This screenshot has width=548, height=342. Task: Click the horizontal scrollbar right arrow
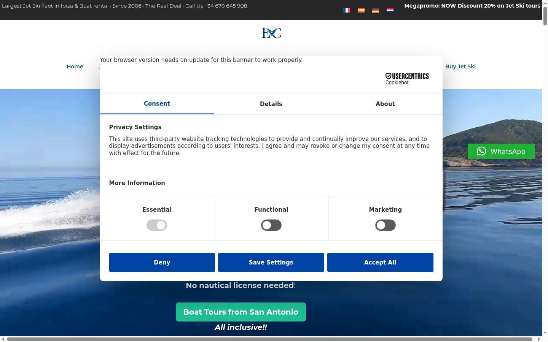tap(539, 339)
